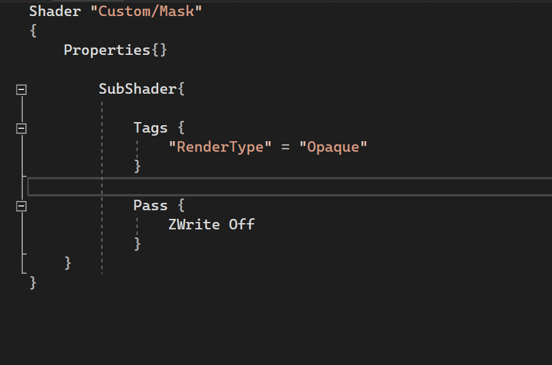Click the final closing brace of Shader

[x=33, y=283]
